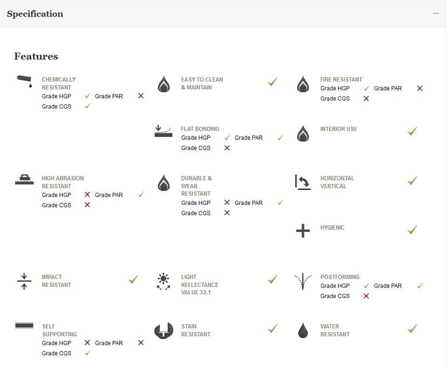Click the Features heading text
The height and width of the screenshot is (367, 448).
coord(36,56)
